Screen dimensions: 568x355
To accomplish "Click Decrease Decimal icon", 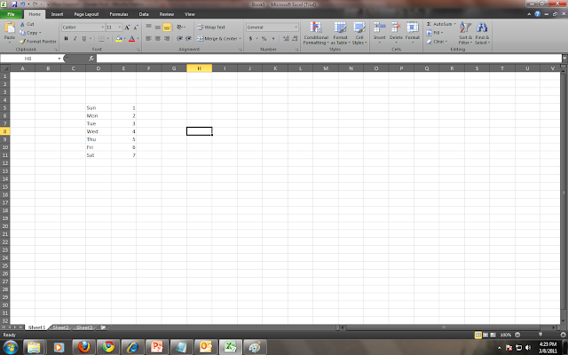I will coord(295,38).
